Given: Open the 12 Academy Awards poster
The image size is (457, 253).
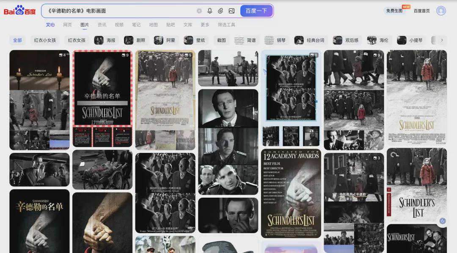Looking at the screenshot, I should (291, 194).
